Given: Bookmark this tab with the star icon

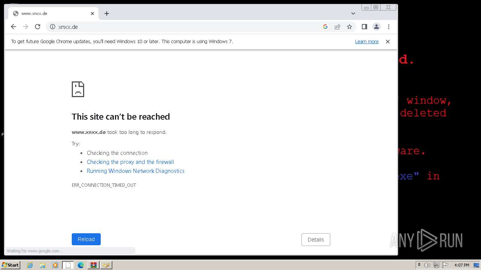Looking at the screenshot, I should coord(349,27).
